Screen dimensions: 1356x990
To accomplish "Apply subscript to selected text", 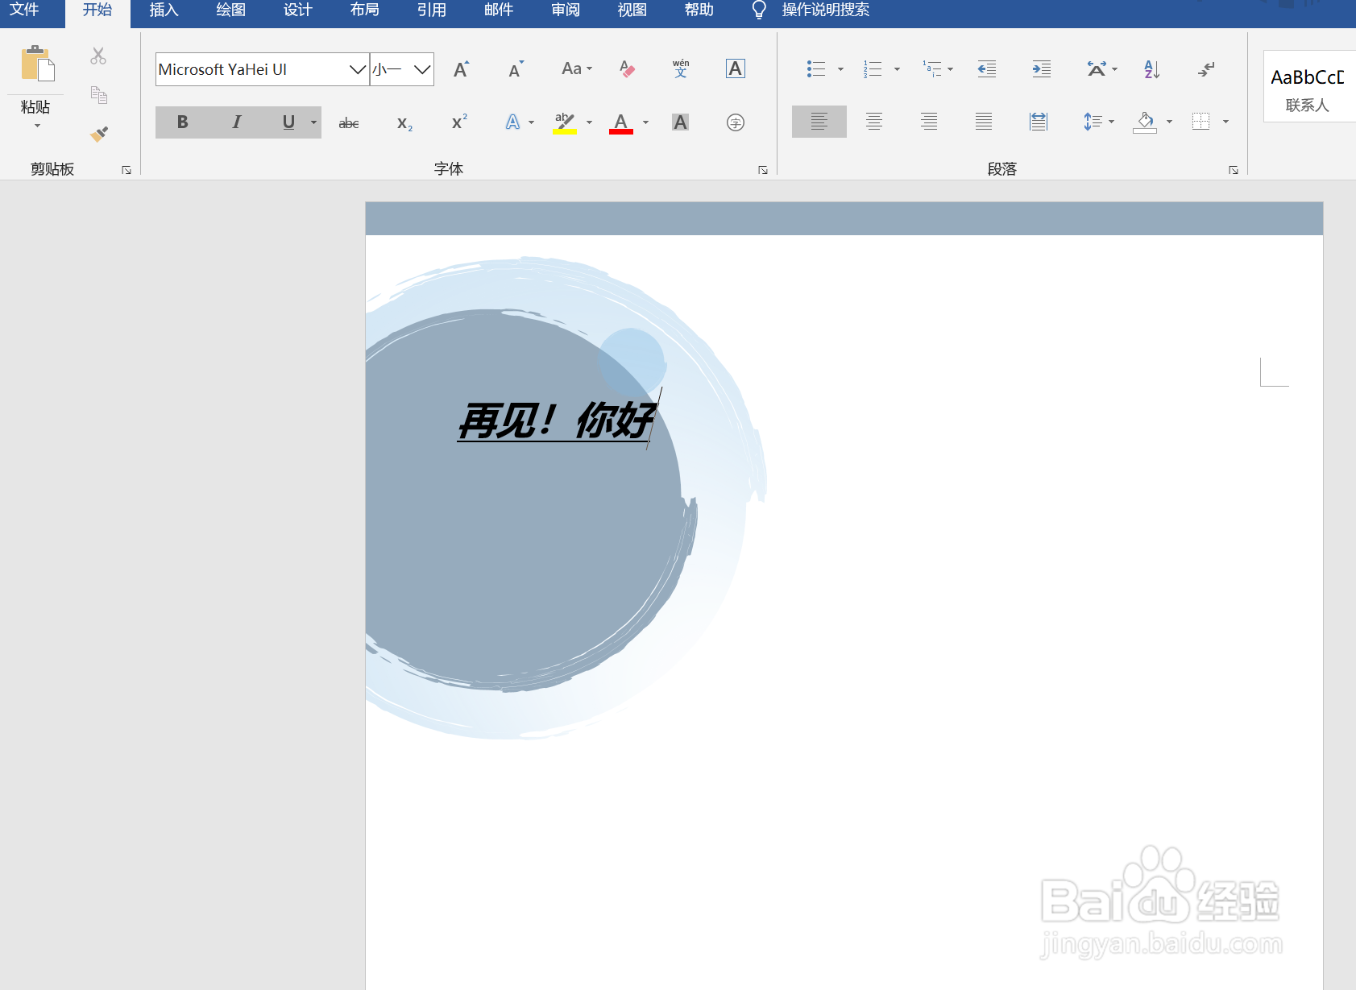I will coord(404,122).
